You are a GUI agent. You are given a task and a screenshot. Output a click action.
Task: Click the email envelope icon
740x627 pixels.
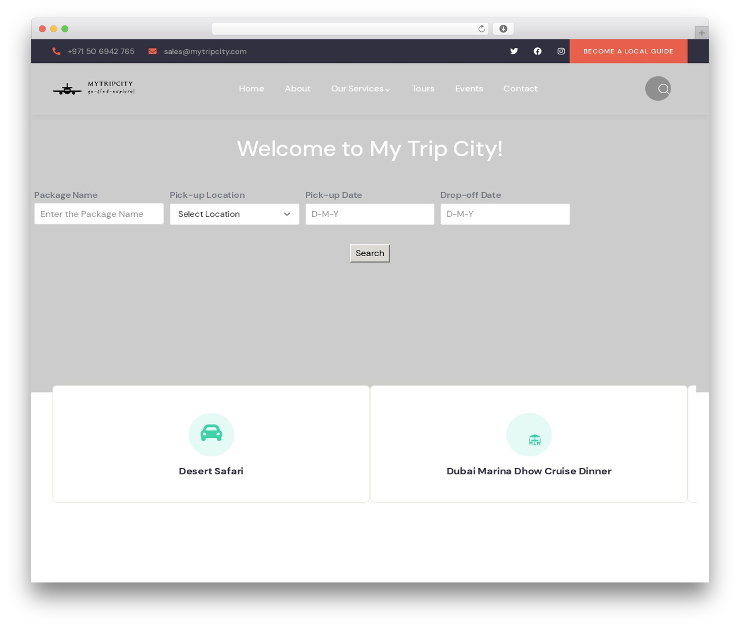(x=153, y=51)
